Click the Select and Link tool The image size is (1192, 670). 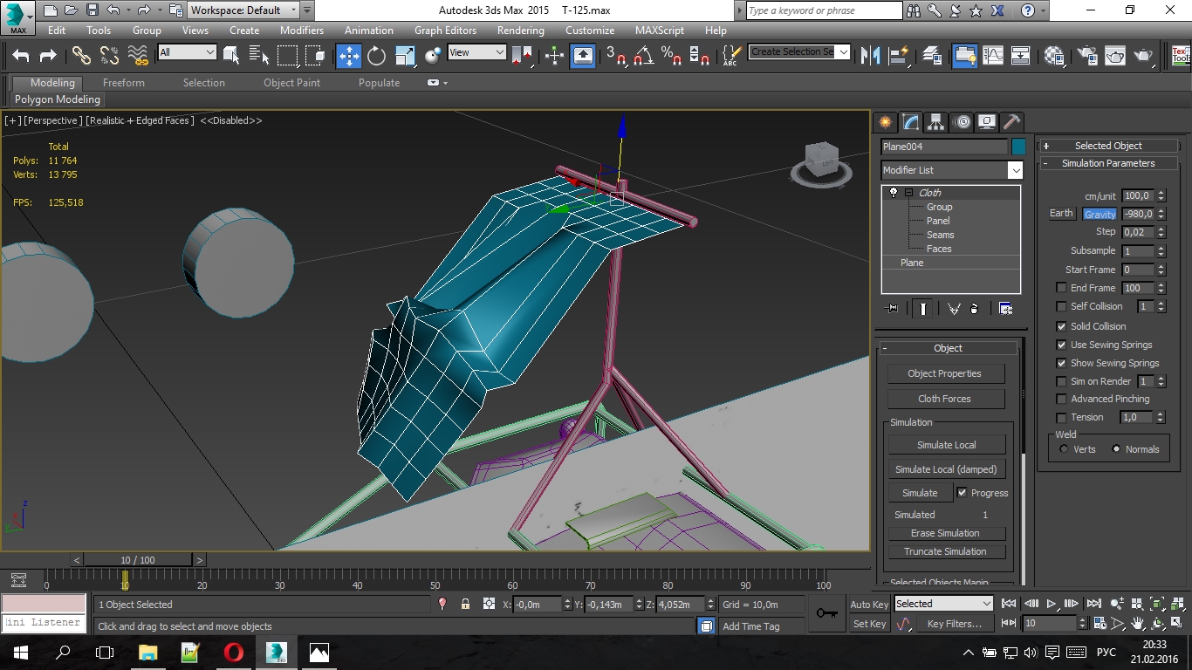pos(81,56)
